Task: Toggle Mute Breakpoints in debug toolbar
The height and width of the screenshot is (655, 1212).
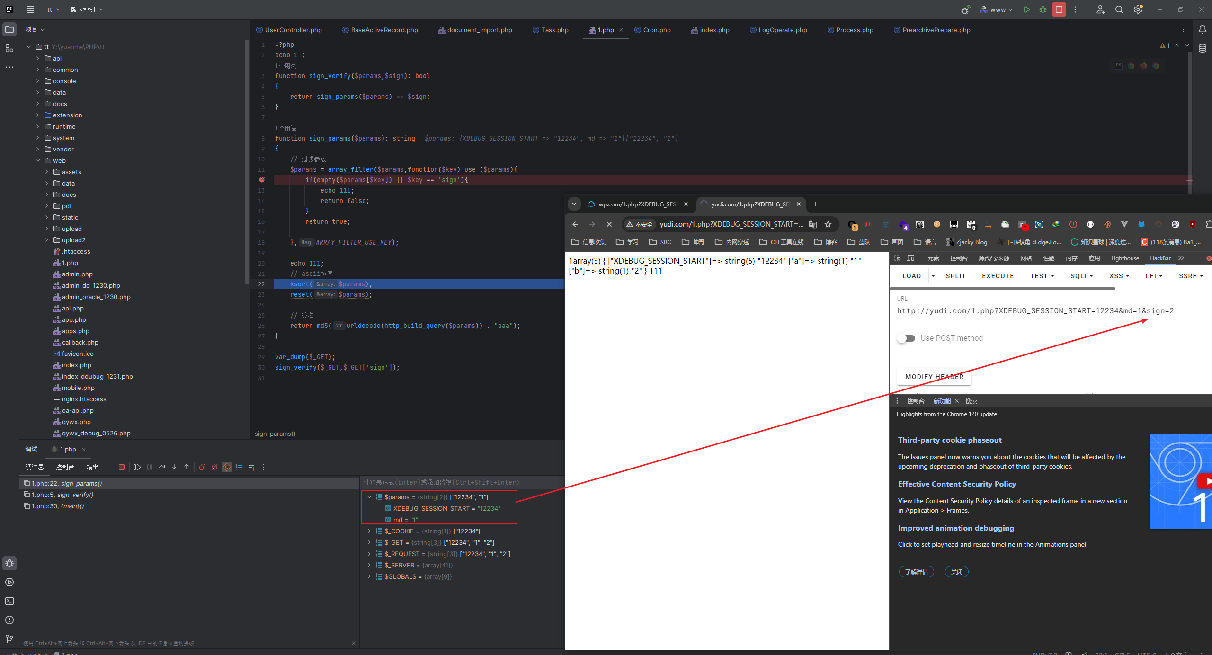Action: (x=214, y=467)
